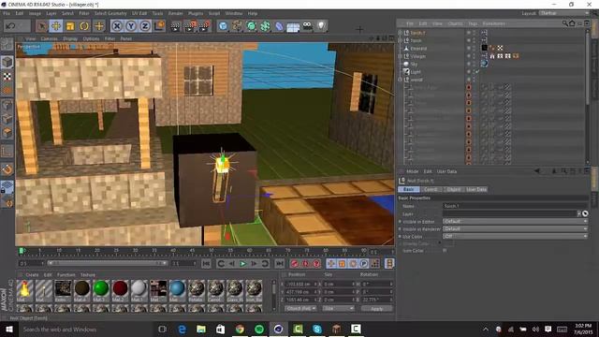Select the Sky object in Object Manager
This screenshot has width=599, height=337.
414,65
